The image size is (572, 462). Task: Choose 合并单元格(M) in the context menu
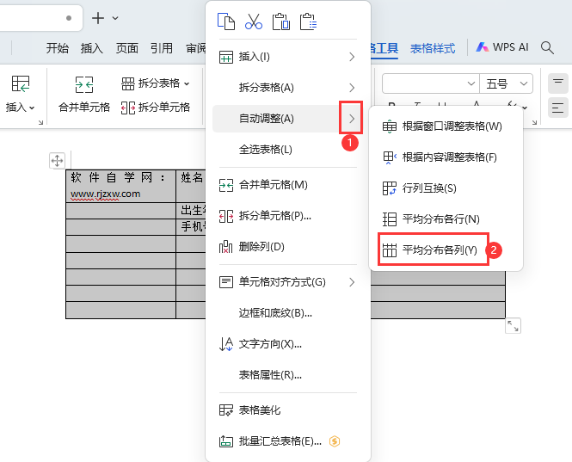(x=288, y=185)
